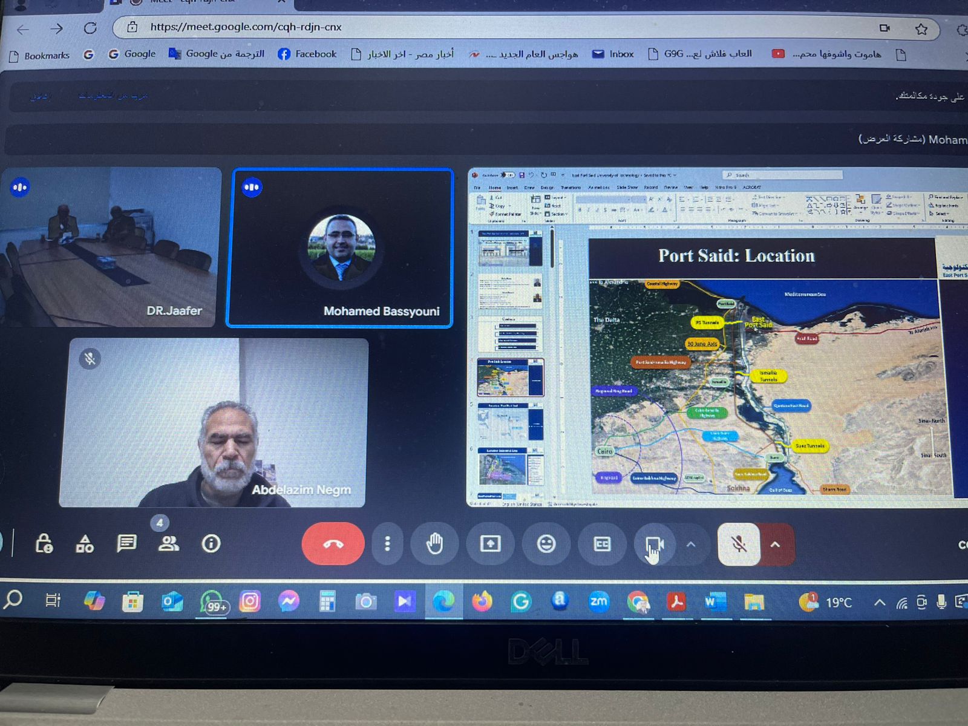Toggle closed captions CC button
Screen dimensions: 968x726
(602, 544)
